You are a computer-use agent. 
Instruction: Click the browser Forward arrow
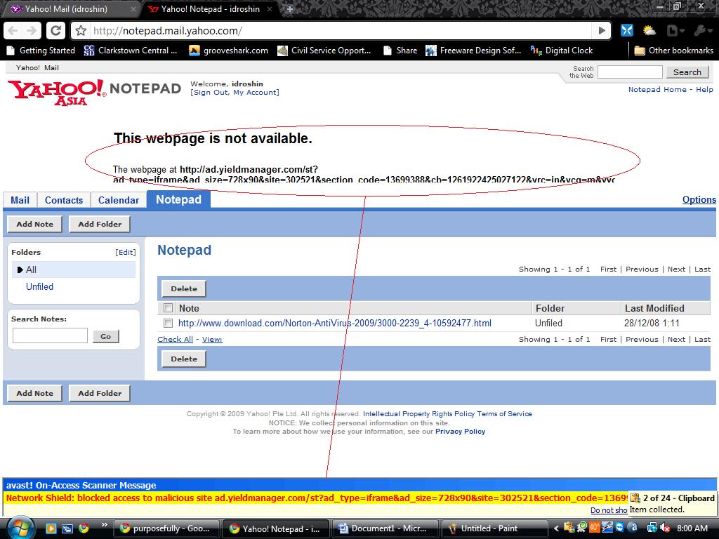point(32,31)
